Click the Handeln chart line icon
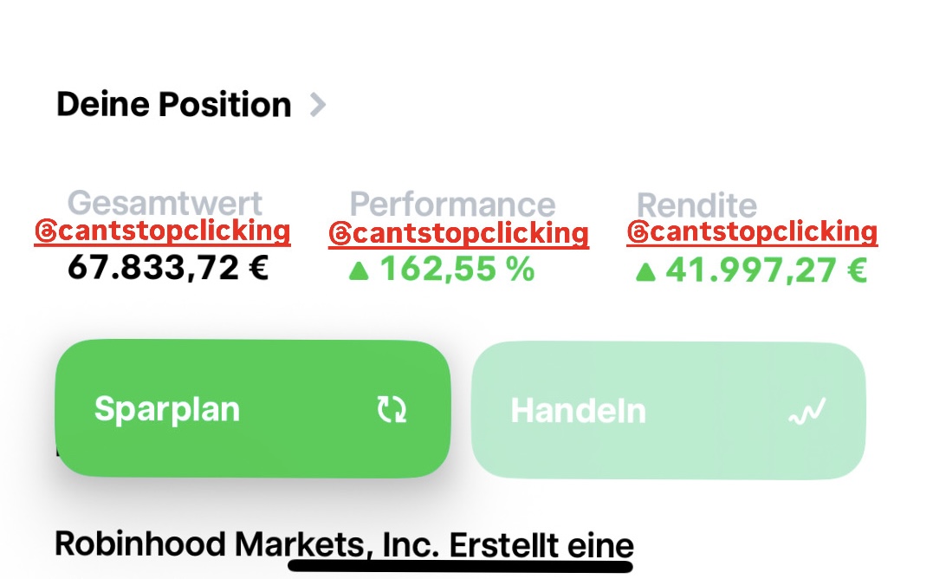 coord(807,411)
